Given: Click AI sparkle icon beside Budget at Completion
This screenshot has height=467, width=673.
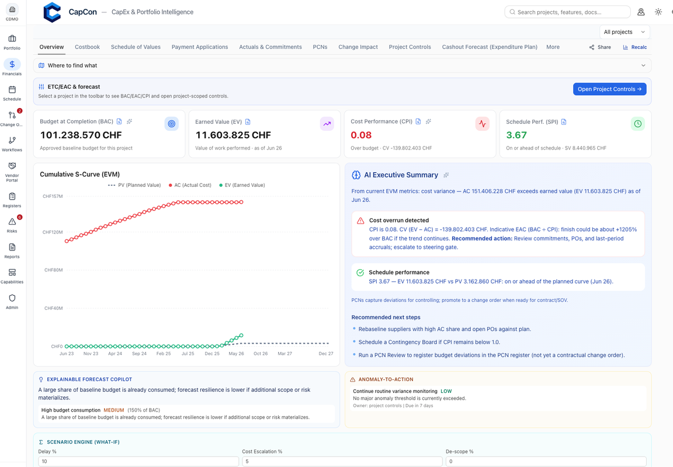Looking at the screenshot, I should [129, 121].
